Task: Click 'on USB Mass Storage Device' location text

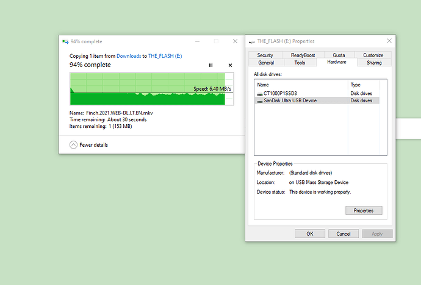Action: (318, 183)
